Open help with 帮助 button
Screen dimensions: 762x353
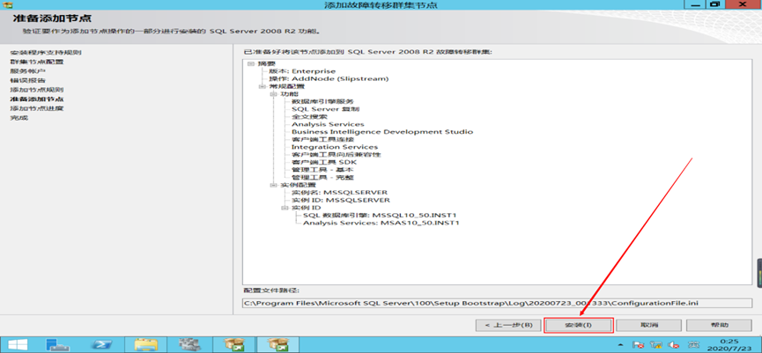point(720,325)
